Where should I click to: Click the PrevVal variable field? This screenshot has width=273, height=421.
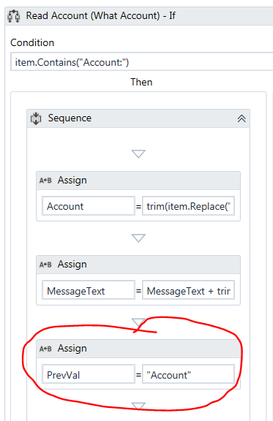[89, 374]
